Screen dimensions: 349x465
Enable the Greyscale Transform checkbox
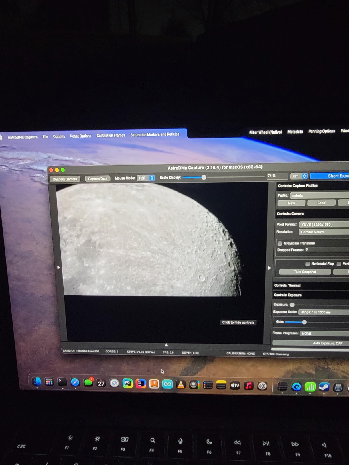coord(280,243)
